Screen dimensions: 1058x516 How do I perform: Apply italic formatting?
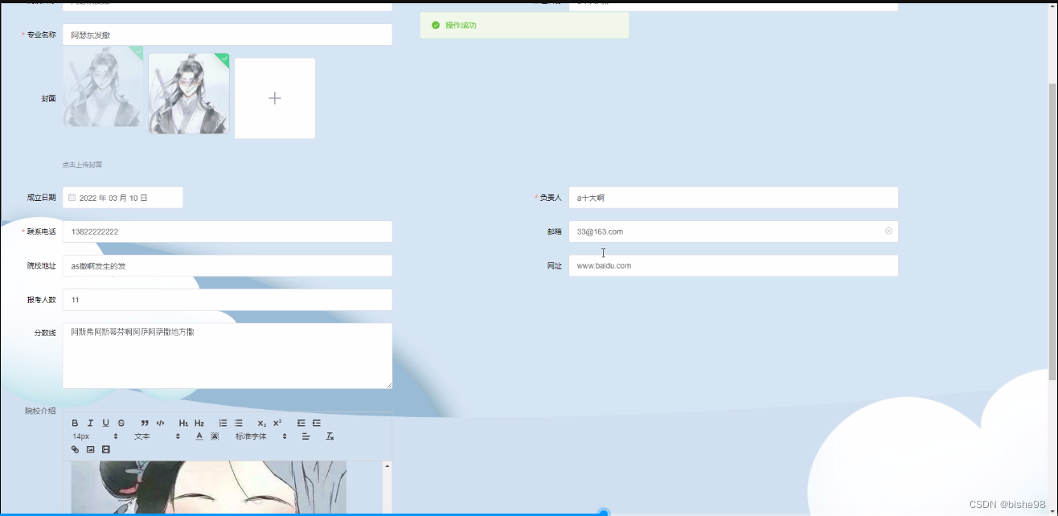click(x=90, y=423)
